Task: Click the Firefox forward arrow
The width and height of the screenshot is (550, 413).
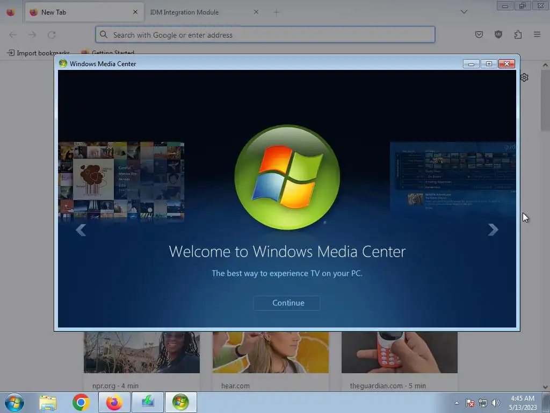Action: (32, 35)
